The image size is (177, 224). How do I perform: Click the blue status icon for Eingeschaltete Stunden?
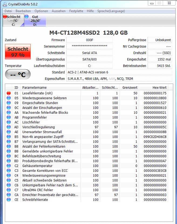[x=9, y=103]
